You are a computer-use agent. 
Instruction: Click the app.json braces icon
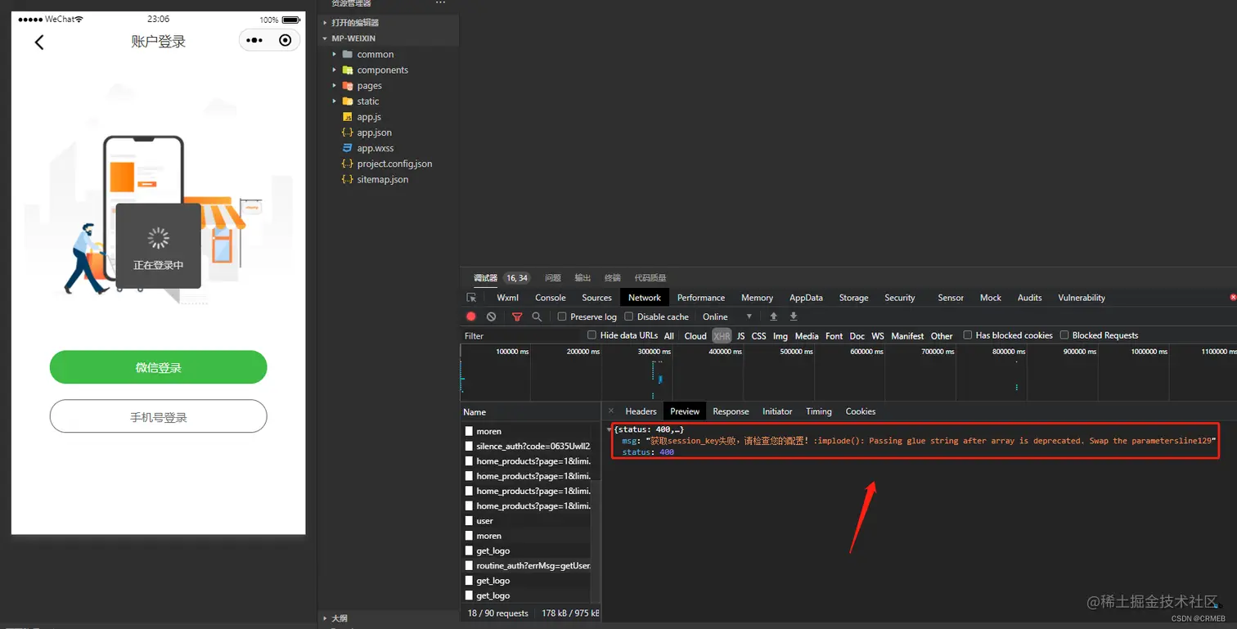pos(347,133)
